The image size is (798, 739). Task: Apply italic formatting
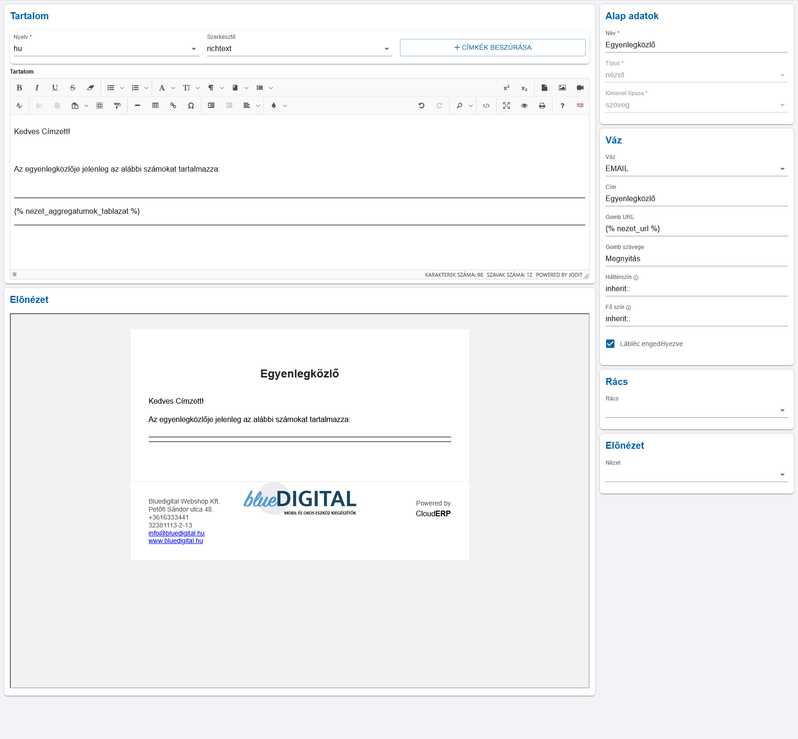(37, 88)
